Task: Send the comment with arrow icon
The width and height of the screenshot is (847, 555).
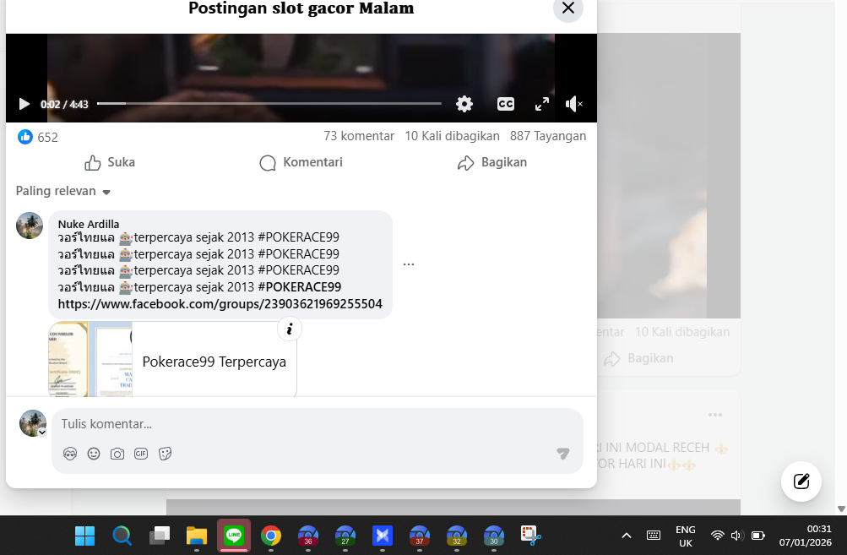Action: tap(563, 454)
